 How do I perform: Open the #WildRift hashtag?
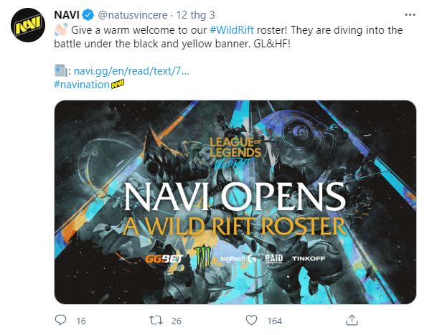tap(232, 30)
